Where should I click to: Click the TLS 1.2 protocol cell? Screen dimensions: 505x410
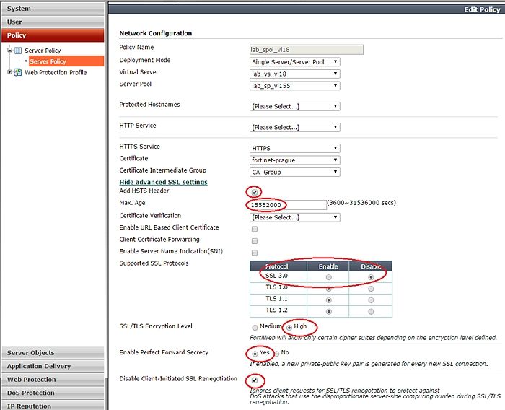click(278, 311)
